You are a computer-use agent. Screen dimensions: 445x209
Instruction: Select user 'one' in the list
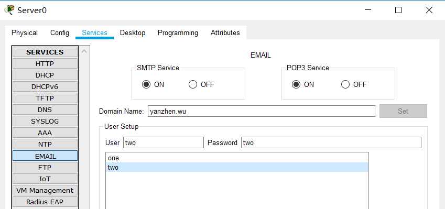tap(237, 158)
